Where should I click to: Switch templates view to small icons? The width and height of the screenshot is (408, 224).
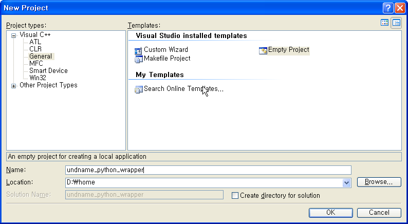396,23
